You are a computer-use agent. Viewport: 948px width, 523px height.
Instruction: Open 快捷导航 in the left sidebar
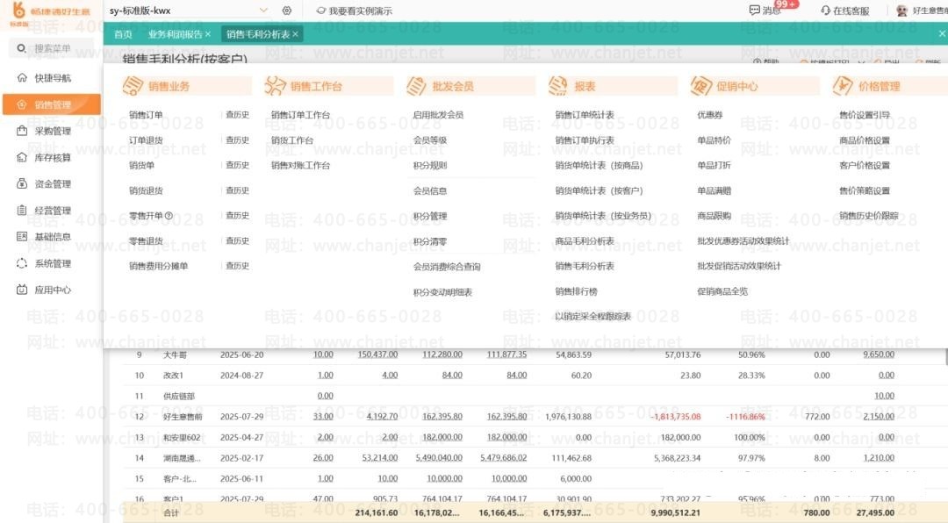click(53, 78)
